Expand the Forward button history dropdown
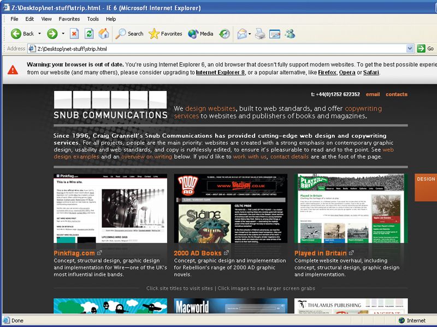437x327 pixels. click(x=63, y=34)
